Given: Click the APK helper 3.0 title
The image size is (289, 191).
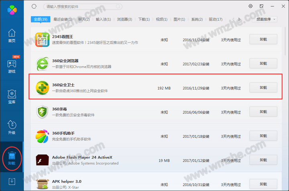Looking at the screenshot, I should coord(67,181).
